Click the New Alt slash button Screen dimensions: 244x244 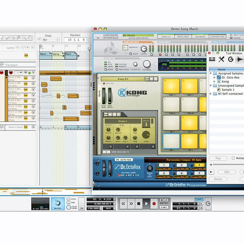coord(166,200)
